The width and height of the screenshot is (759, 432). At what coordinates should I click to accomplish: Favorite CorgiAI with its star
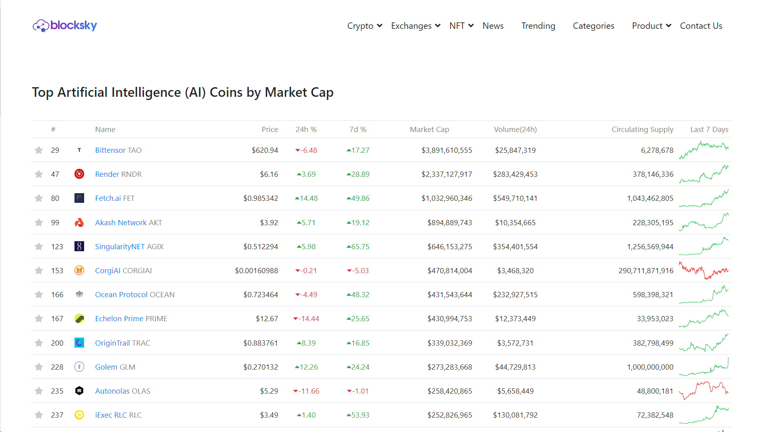(39, 270)
